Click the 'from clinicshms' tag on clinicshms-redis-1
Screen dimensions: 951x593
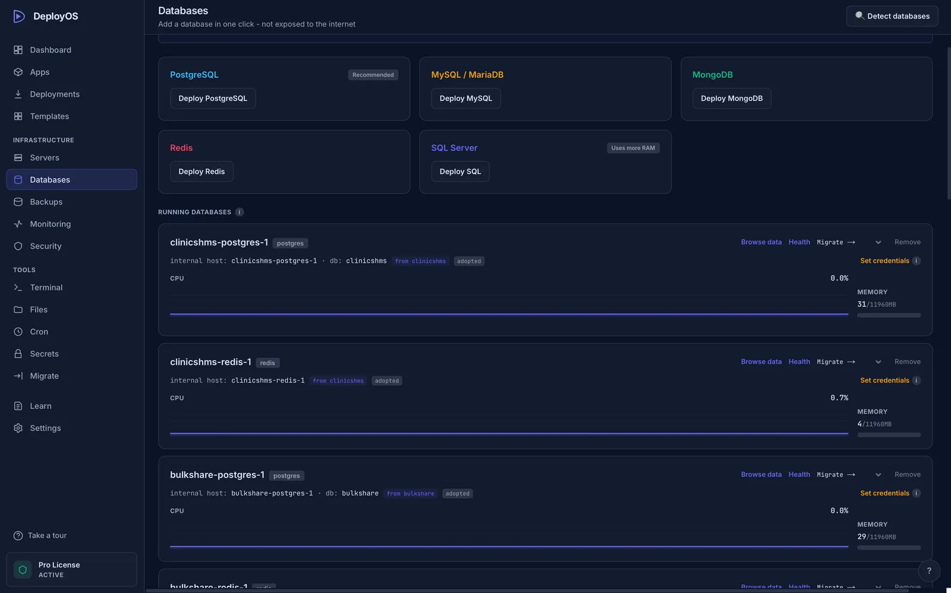coord(338,381)
